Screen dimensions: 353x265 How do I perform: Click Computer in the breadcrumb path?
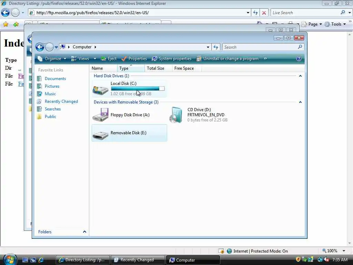[82, 47]
